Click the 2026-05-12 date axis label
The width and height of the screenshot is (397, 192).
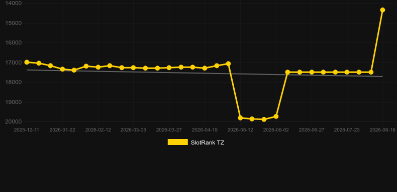[x=240, y=130]
